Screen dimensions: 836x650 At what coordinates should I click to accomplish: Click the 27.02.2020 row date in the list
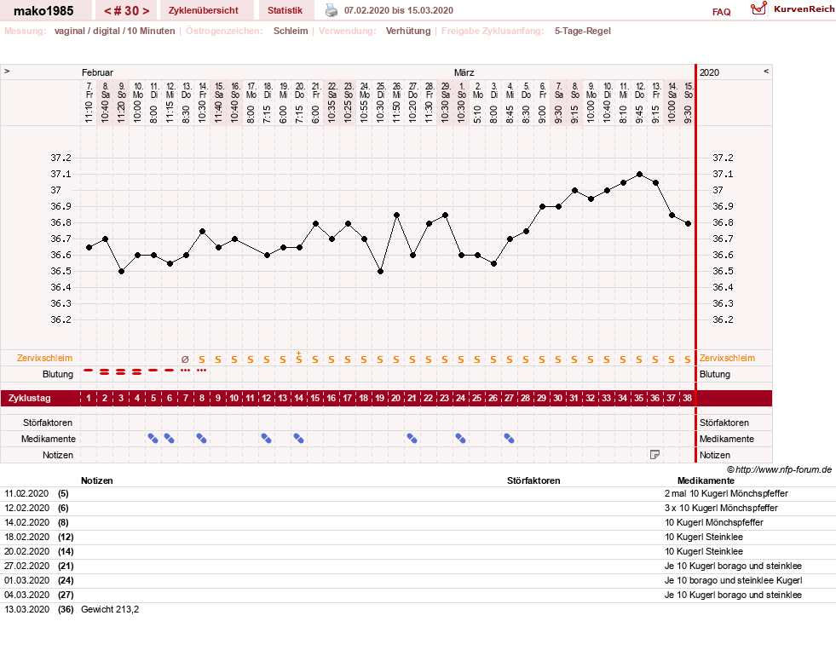[x=26, y=566]
